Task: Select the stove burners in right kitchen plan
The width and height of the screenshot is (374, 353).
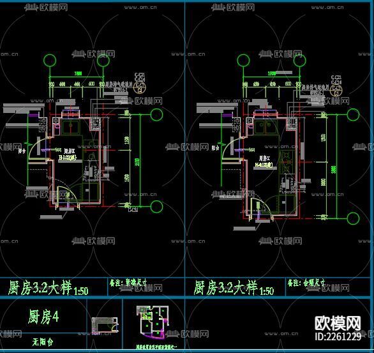Action: (287, 161)
